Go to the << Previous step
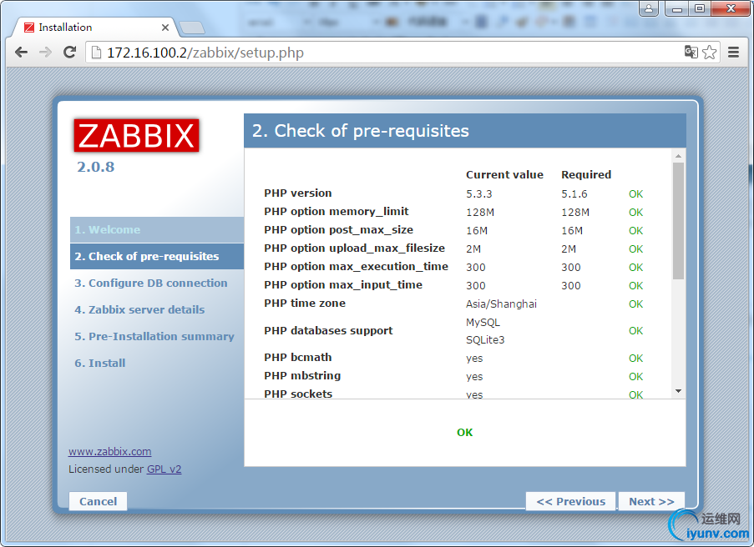The image size is (754, 547). [x=571, y=501]
